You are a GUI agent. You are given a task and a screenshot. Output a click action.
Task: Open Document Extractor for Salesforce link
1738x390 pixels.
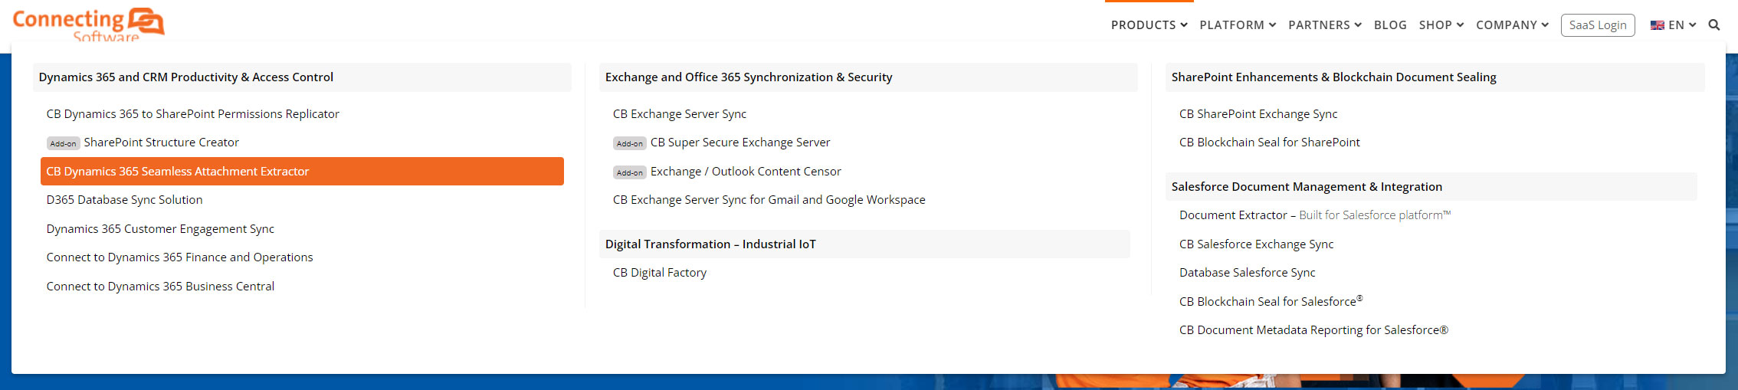coord(1315,215)
